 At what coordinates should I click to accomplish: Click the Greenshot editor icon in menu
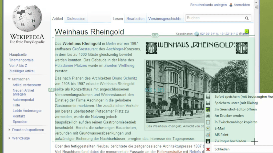208,109
